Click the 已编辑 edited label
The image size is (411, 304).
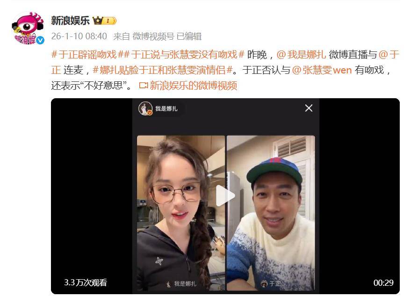pyautogui.click(x=189, y=36)
